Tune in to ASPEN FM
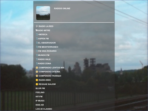 pyautogui.click(x=43, y=39)
